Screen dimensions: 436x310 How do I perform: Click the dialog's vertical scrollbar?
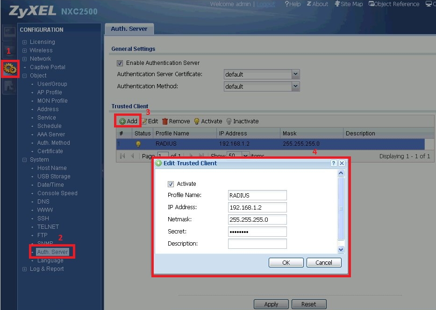(x=341, y=210)
